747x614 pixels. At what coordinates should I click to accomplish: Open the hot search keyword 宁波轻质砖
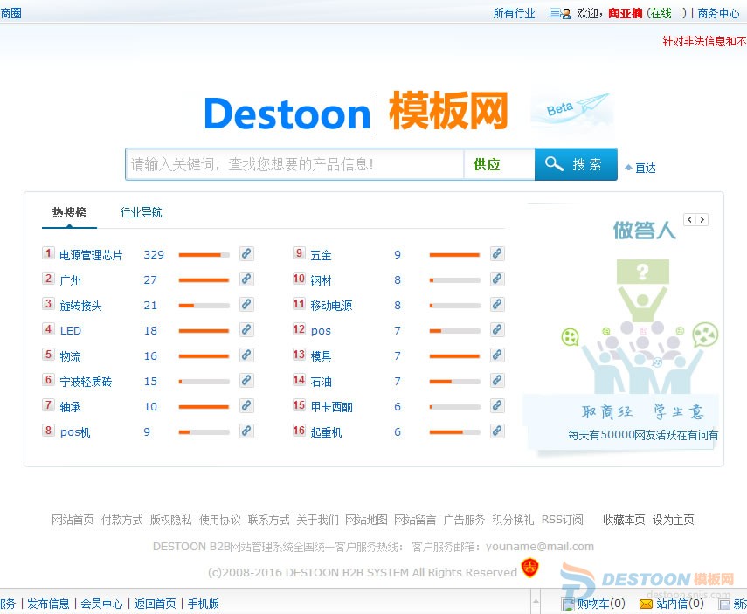click(x=86, y=382)
